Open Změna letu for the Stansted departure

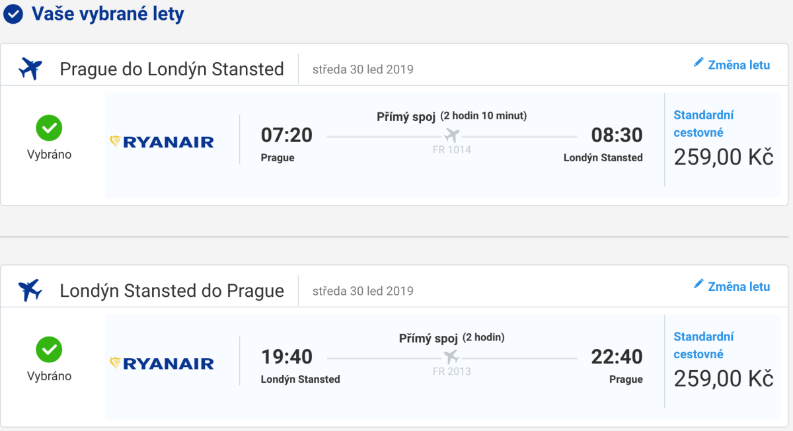coord(739,286)
